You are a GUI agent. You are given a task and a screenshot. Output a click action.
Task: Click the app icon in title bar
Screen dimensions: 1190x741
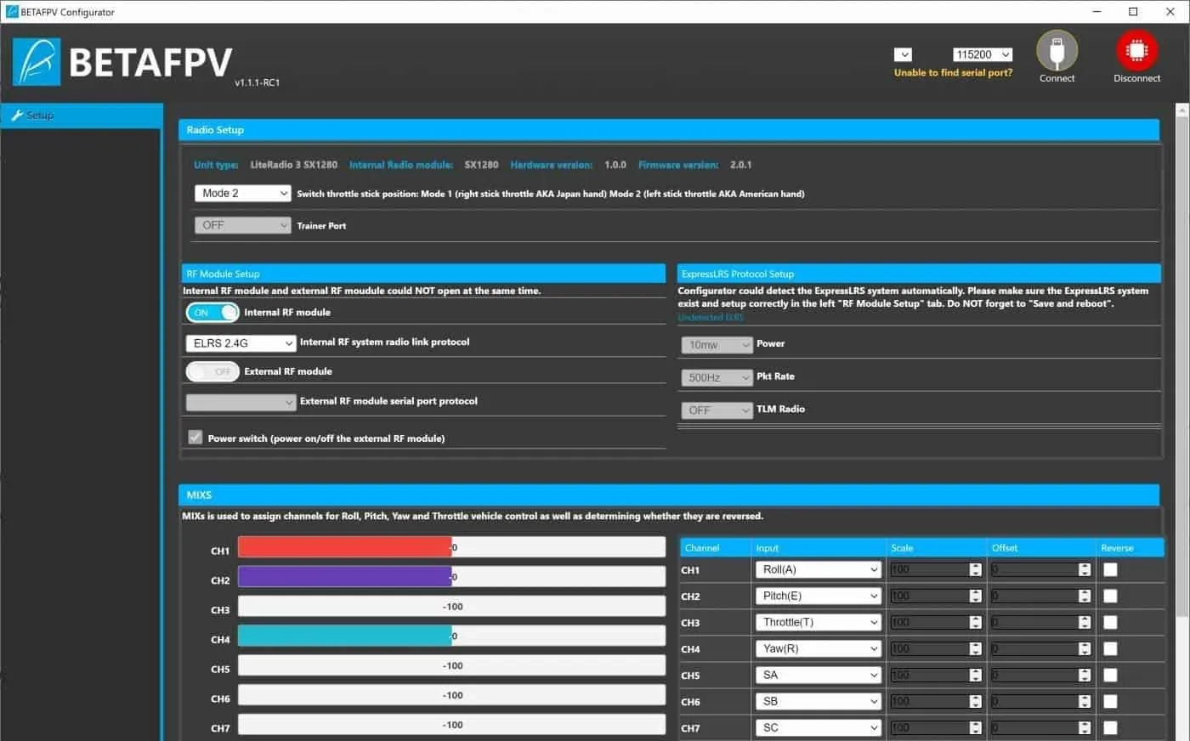point(11,12)
